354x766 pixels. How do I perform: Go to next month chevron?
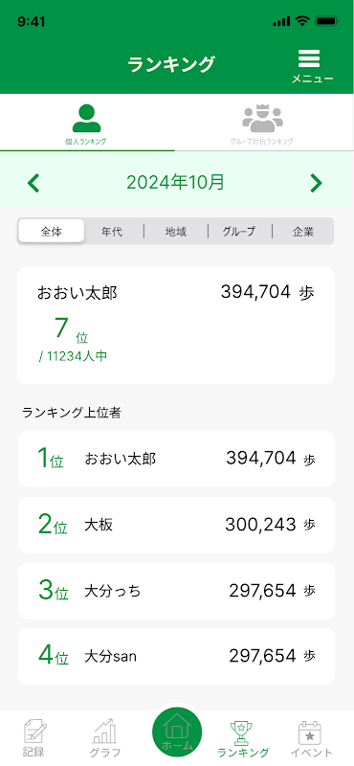pyautogui.click(x=317, y=183)
